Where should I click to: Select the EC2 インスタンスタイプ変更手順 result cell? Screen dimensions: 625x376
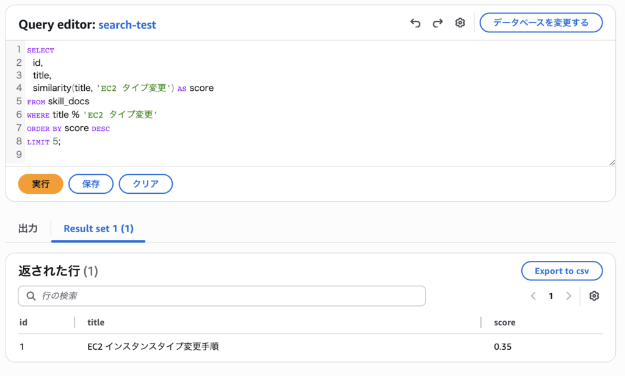point(153,347)
